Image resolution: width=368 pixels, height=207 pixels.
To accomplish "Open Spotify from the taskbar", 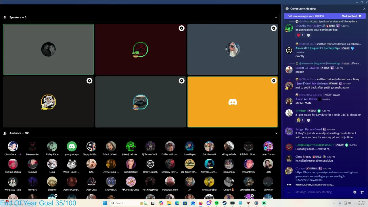I will tap(216, 203).
